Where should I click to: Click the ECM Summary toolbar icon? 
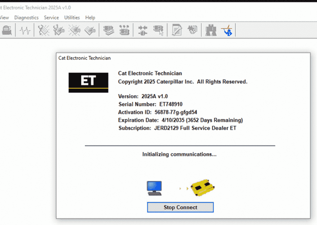(108, 30)
